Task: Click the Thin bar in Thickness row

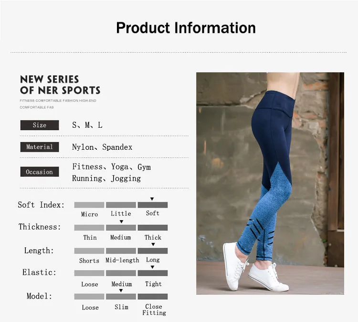Action: (89, 228)
